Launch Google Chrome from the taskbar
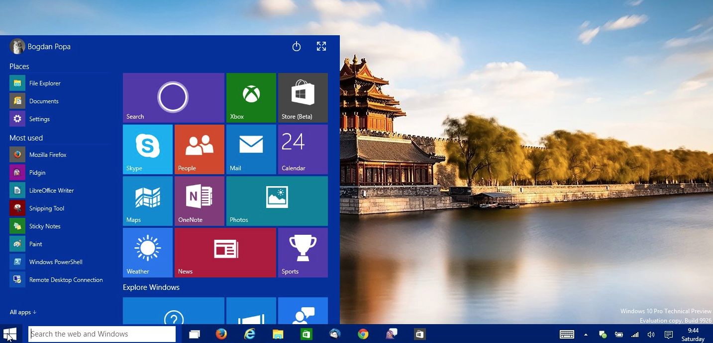The image size is (713, 343). click(x=363, y=334)
